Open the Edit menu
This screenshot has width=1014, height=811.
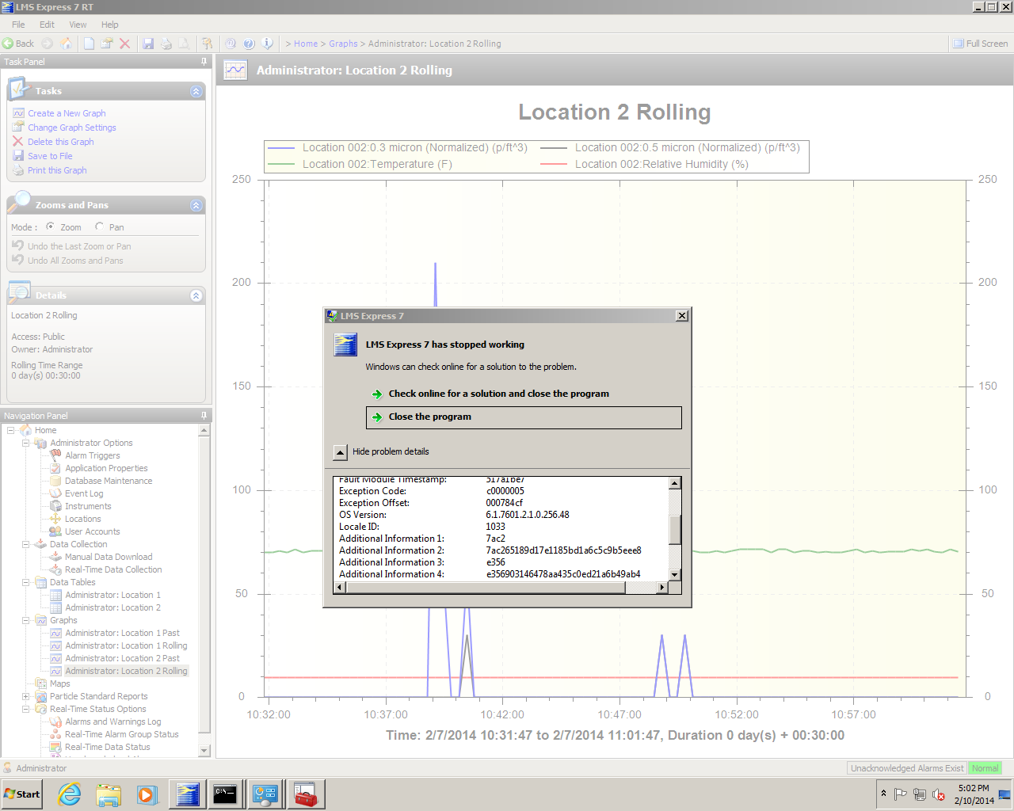pyautogui.click(x=48, y=25)
